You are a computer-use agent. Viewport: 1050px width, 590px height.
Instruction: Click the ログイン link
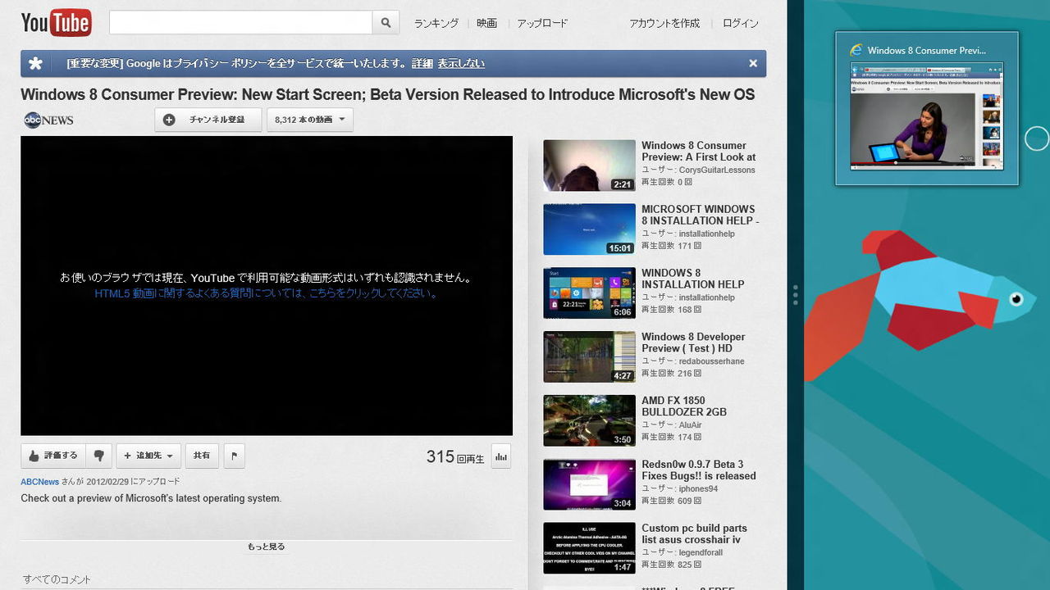pos(741,23)
